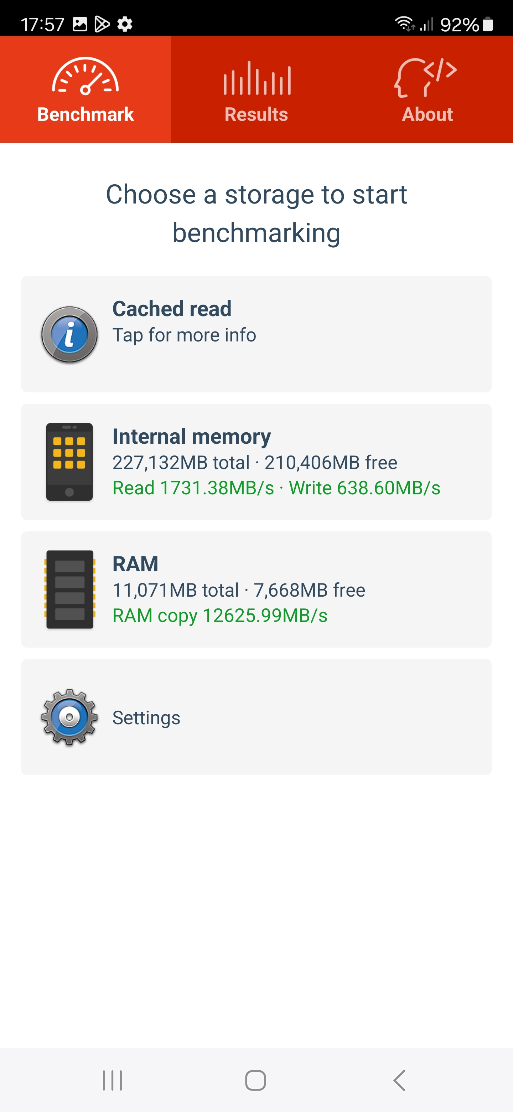
Task: Tap the settings gear in status bar
Action: pyautogui.click(x=125, y=24)
